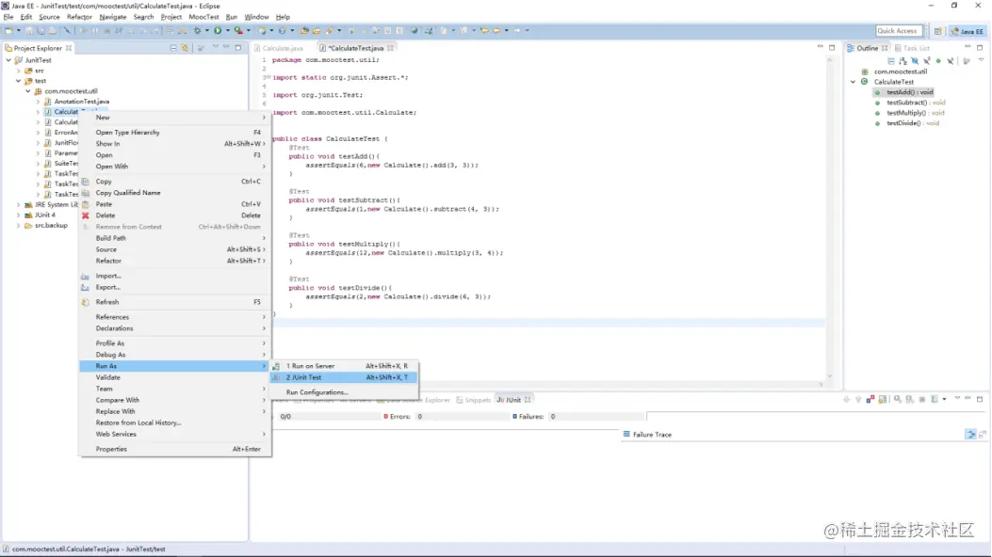
Task: Click the 'Errors:' label in JUnit view
Action: [399, 417]
